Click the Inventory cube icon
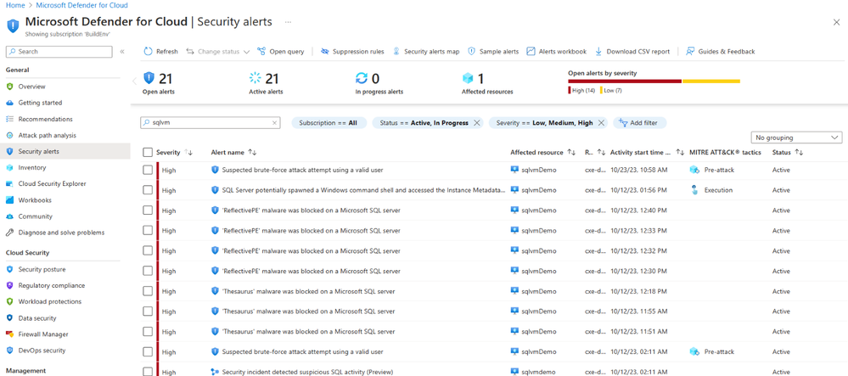848x376 pixels. [9, 168]
